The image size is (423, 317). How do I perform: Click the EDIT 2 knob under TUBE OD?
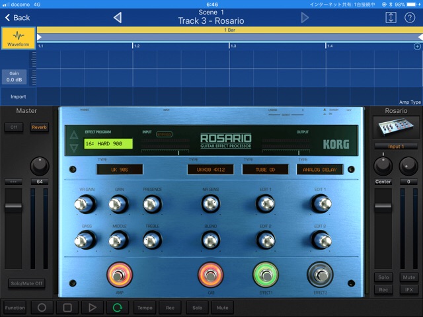266,240
